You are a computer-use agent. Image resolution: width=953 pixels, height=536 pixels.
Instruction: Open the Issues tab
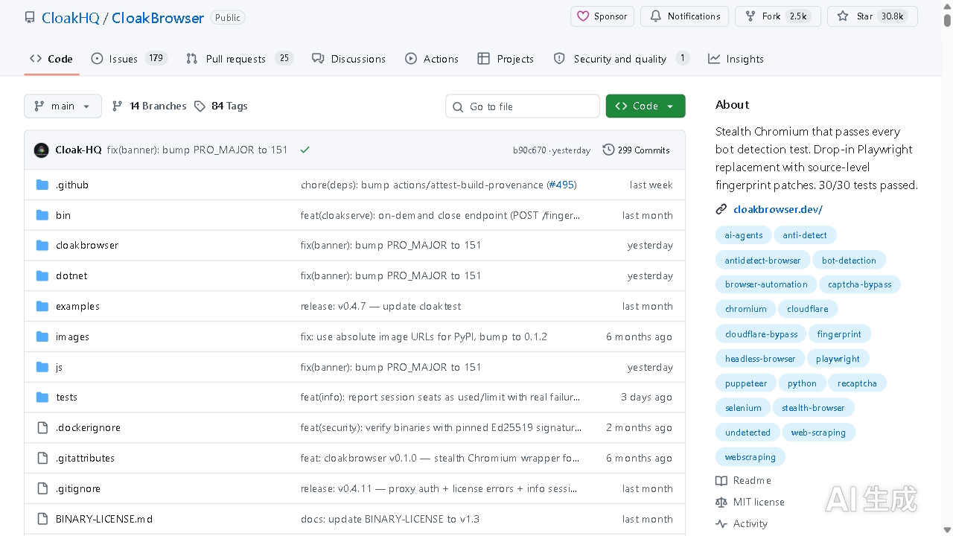click(129, 59)
